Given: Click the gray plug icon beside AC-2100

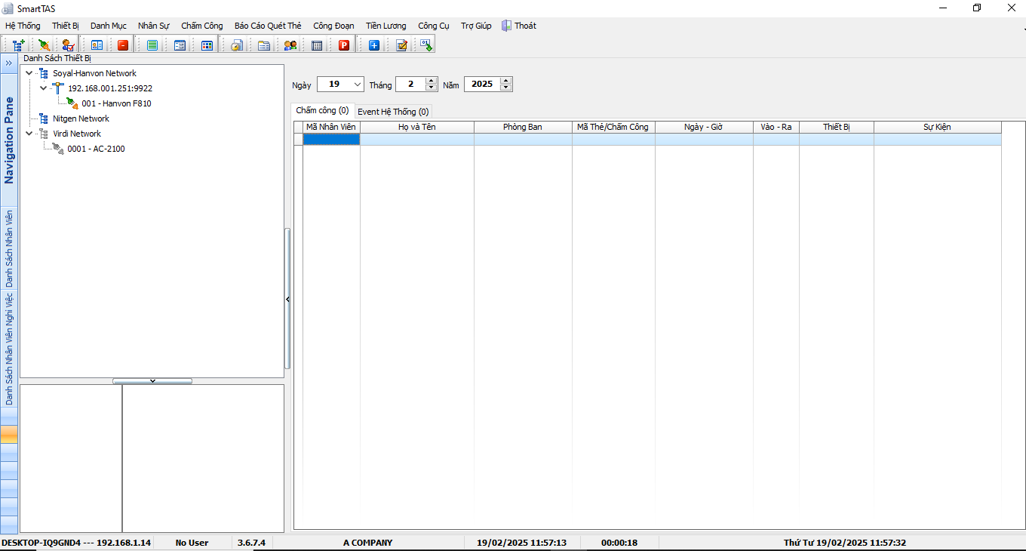Looking at the screenshot, I should 59,149.
